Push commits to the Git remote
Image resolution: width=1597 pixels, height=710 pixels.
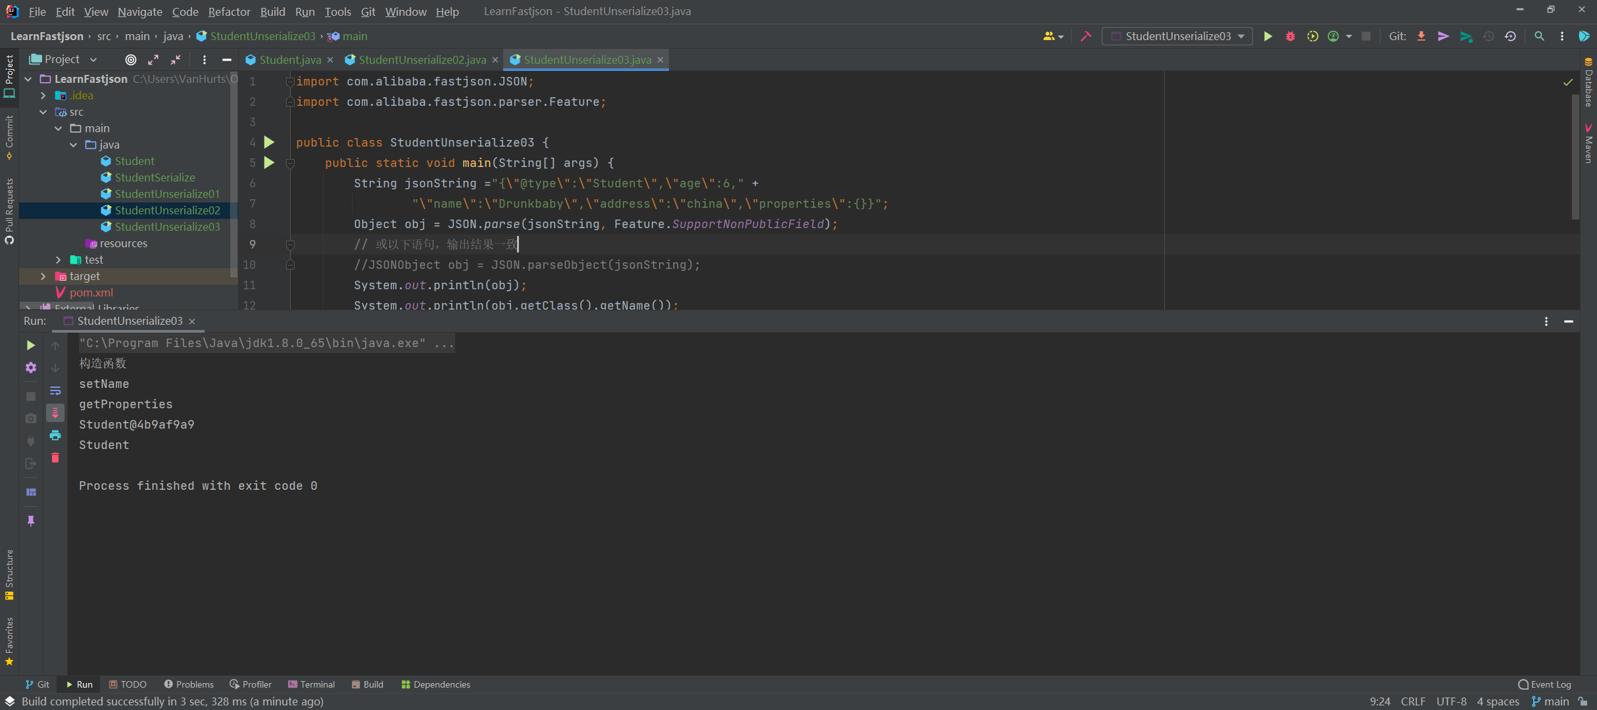tap(1443, 36)
